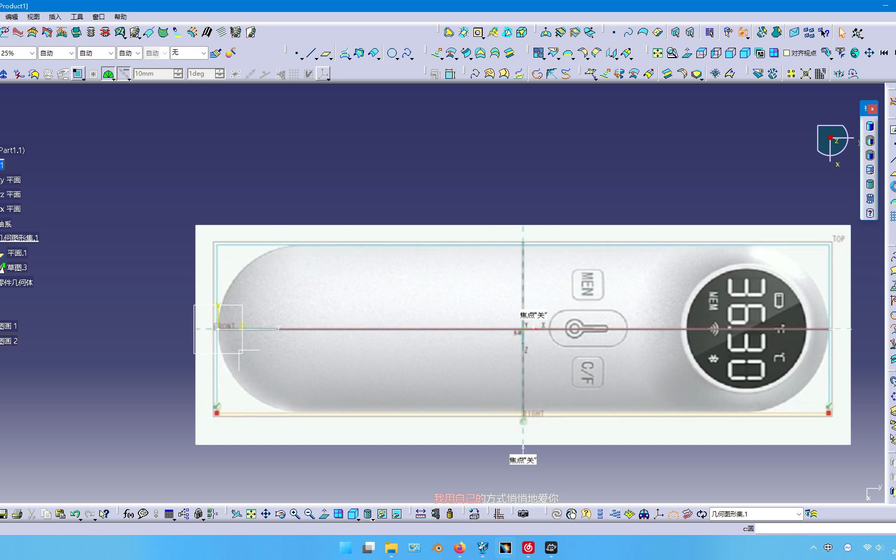The width and height of the screenshot is (896, 560).
Task: Open File Explorer from the taskbar
Action: click(x=391, y=548)
